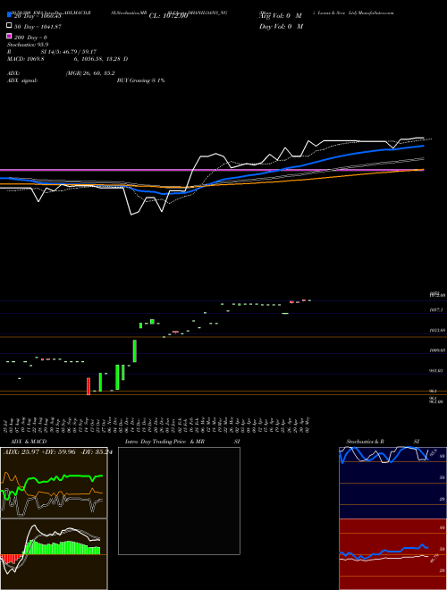This screenshot has width=447, height=590.
Task: Click the red MACD histogram bars
Action: [x=10, y=559]
